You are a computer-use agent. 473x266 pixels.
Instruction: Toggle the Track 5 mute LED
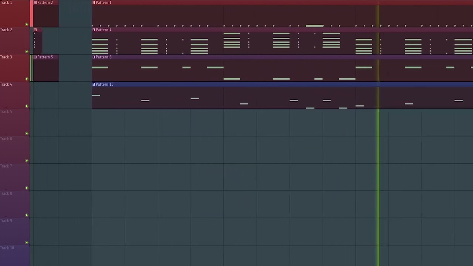27,133
